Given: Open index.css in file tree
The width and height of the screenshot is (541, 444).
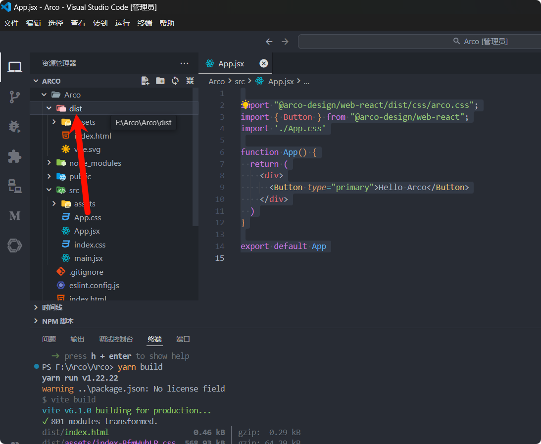Looking at the screenshot, I should (90, 245).
